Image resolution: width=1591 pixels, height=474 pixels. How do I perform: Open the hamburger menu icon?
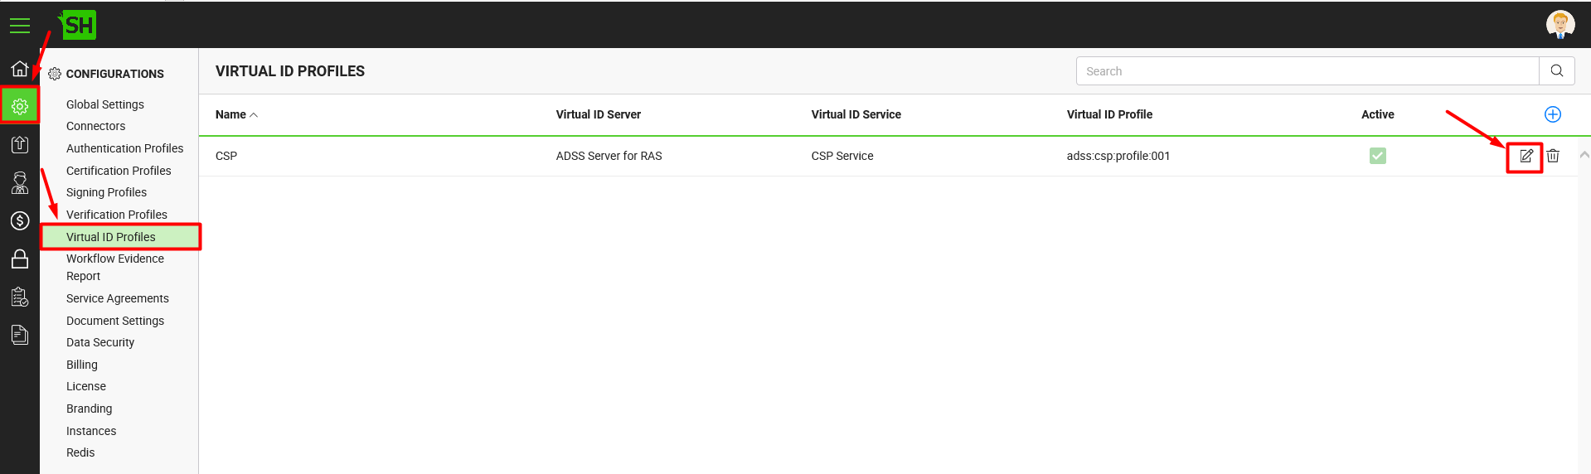[x=20, y=26]
